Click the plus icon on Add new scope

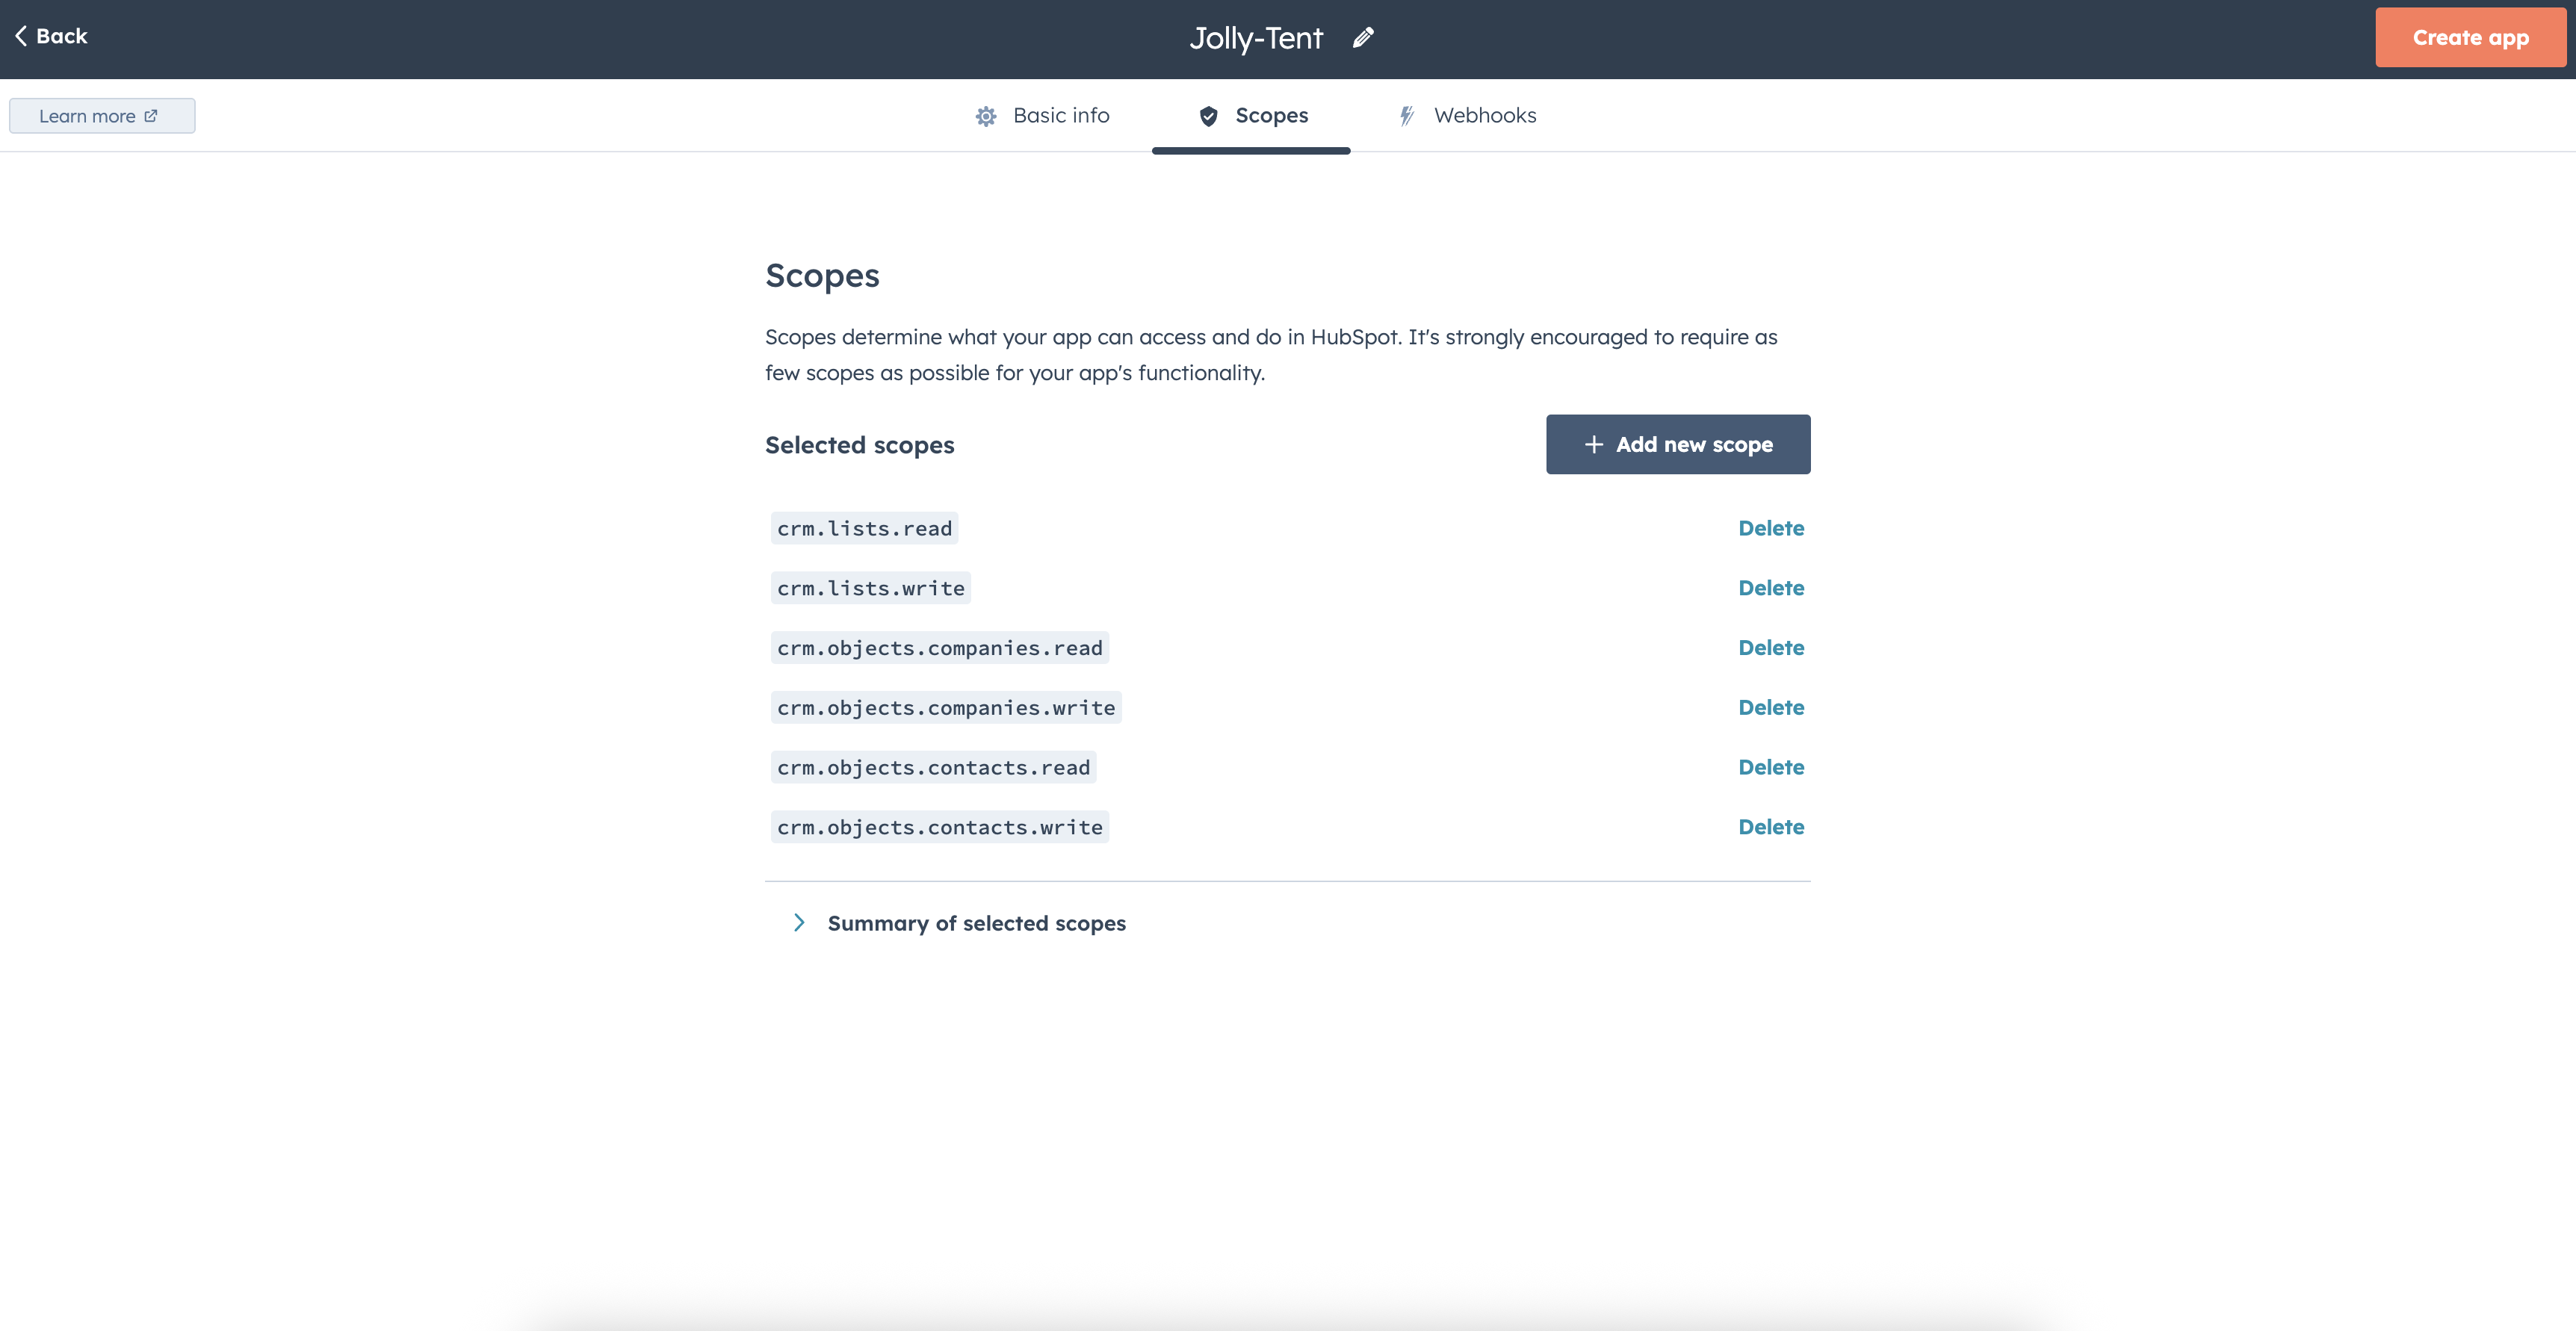[1594, 444]
